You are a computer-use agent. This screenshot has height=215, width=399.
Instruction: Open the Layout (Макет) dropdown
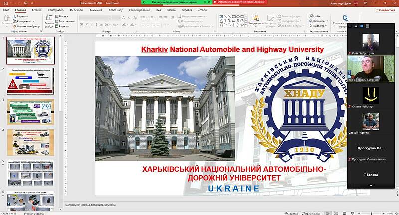click(x=62, y=16)
